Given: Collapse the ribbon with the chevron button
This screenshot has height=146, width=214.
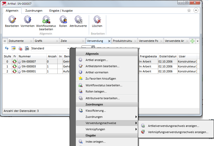Looking at the screenshot, I should 196,11.
